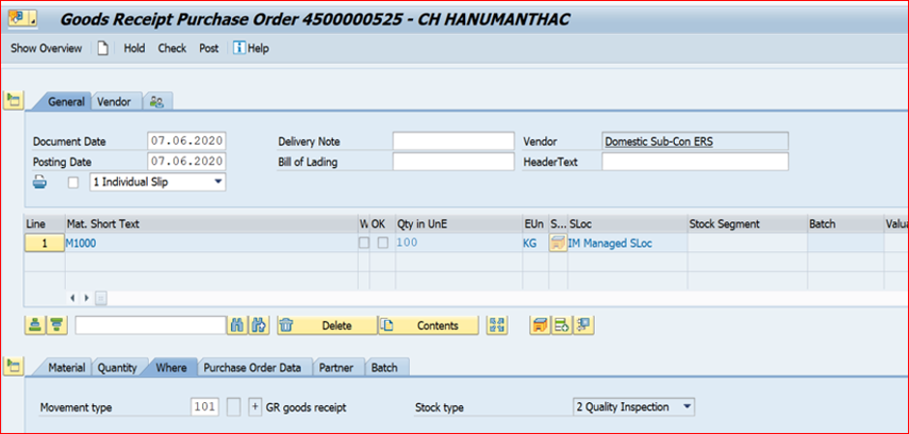The width and height of the screenshot is (909, 434).
Task: Click the orange storage location stock icon
Action: [540, 326]
